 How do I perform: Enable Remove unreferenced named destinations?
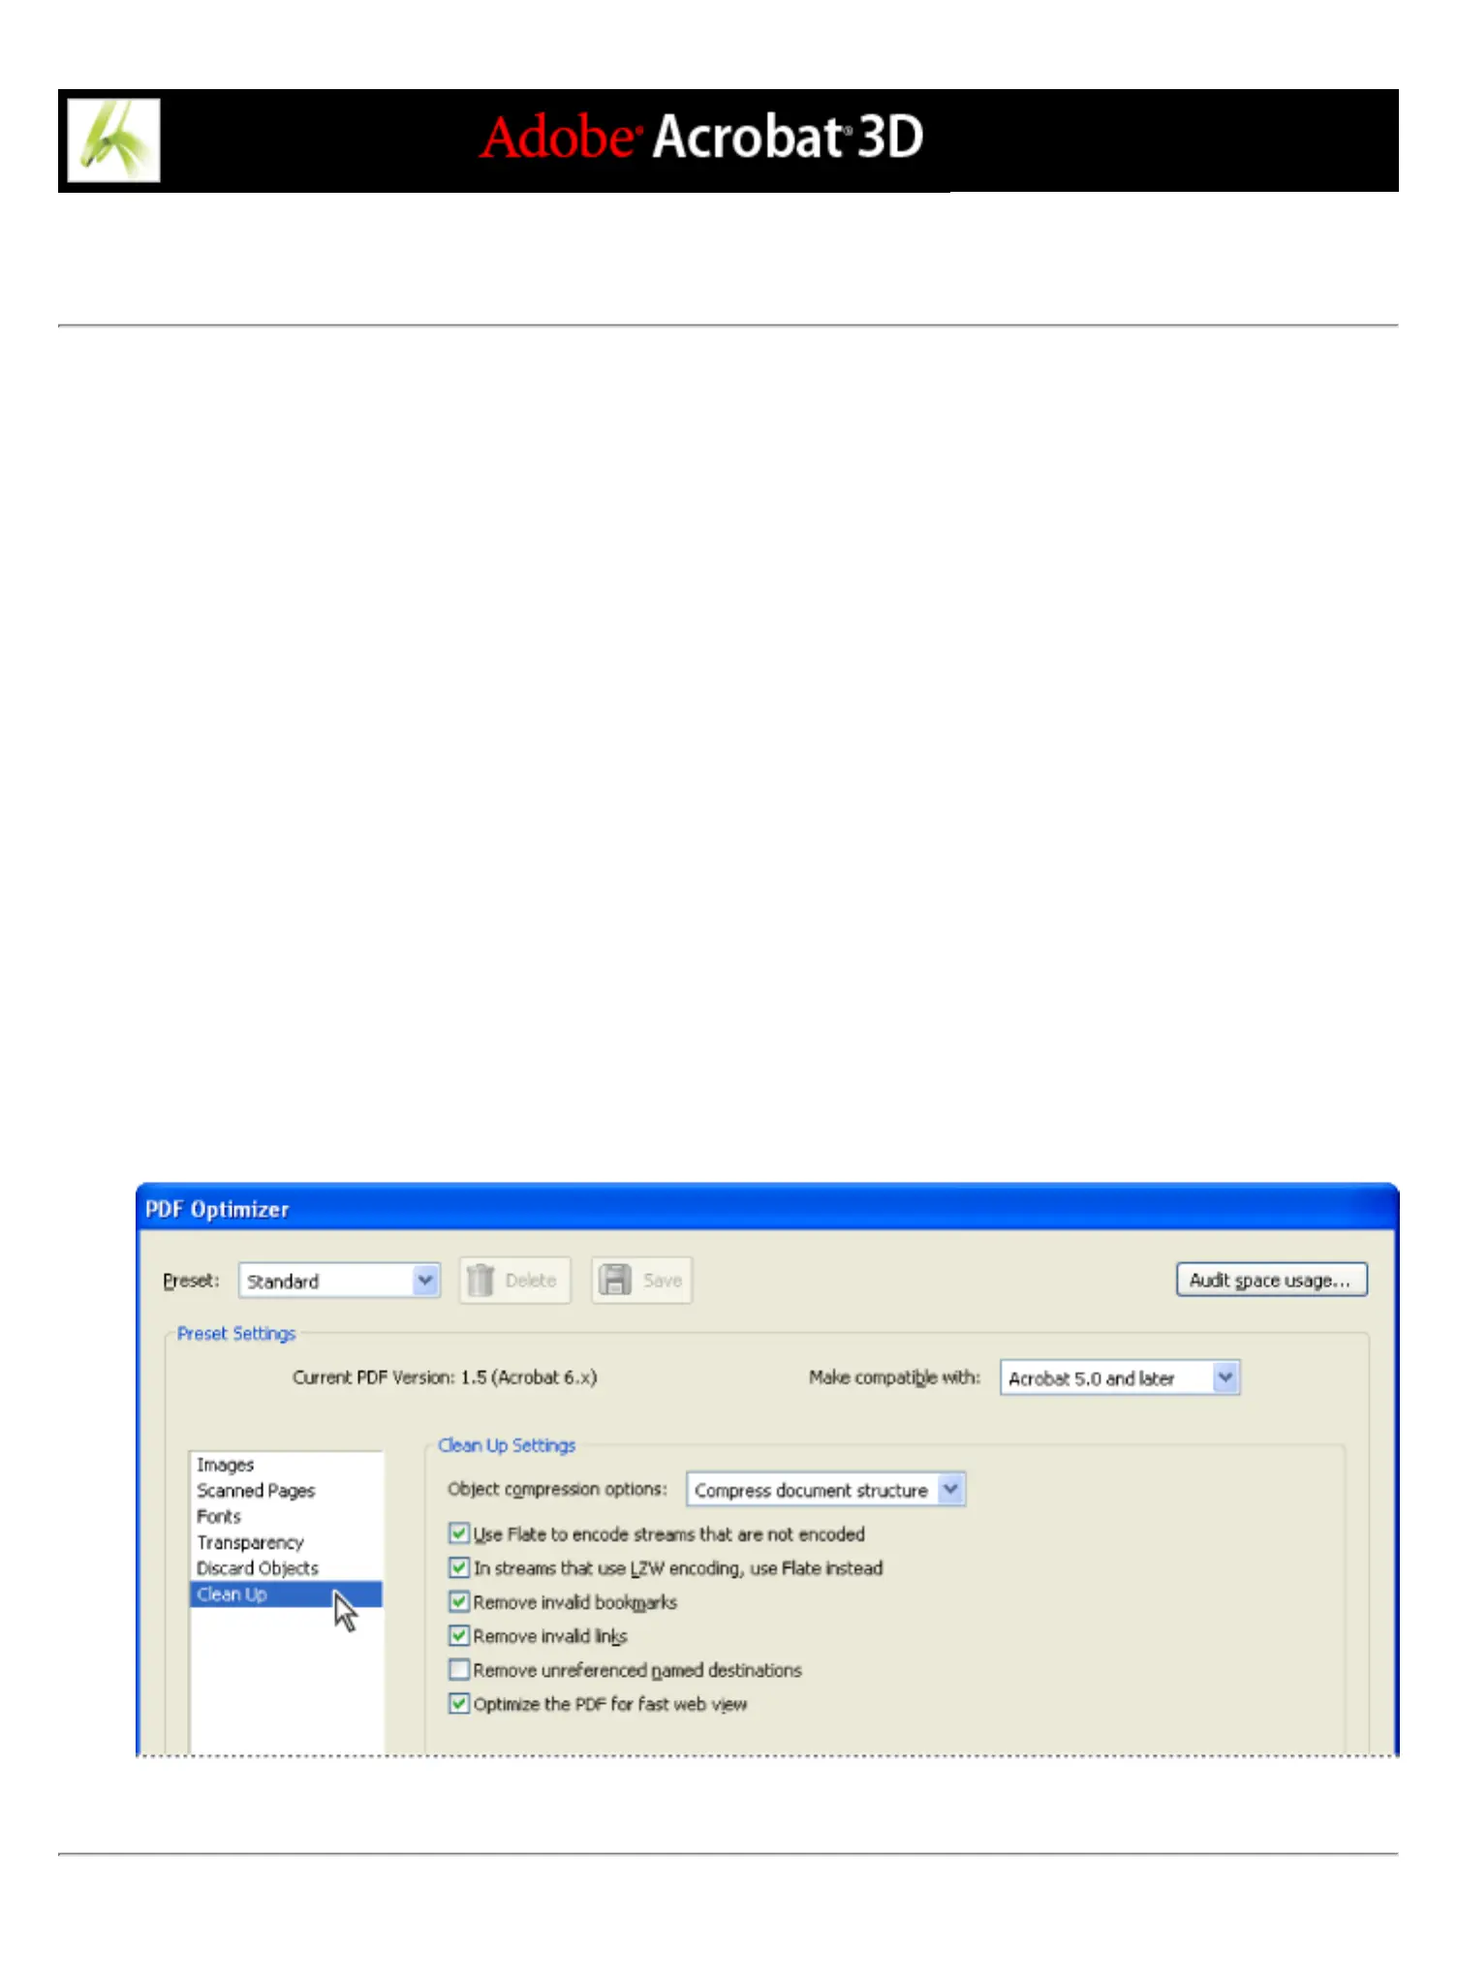459,1669
